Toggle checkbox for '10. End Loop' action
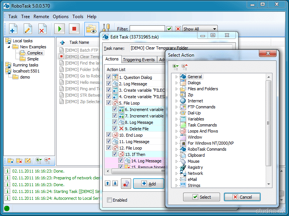The height and width of the screenshot is (216, 289). click(109, 135)
